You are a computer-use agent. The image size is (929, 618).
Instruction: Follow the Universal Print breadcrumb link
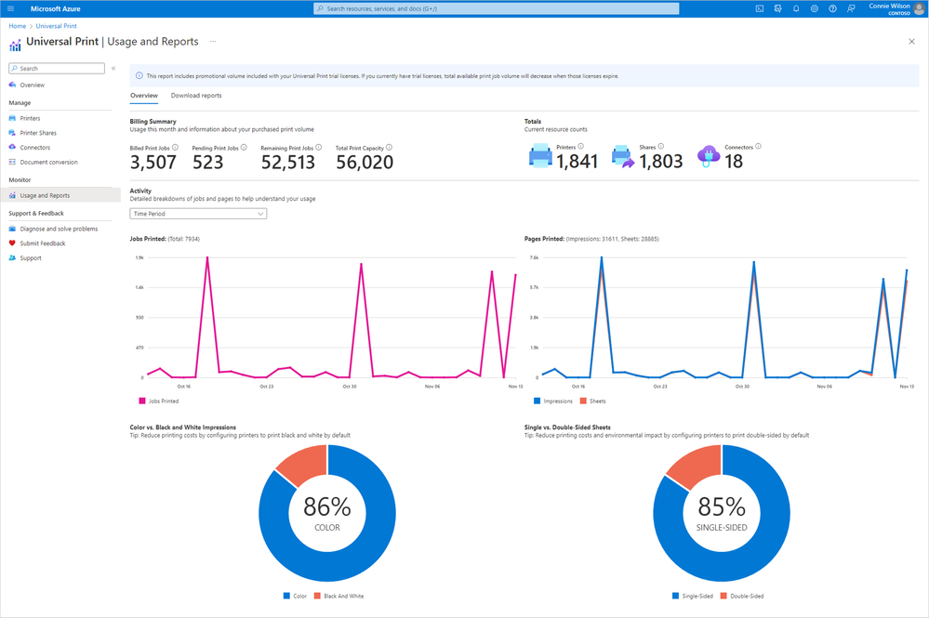57,26
